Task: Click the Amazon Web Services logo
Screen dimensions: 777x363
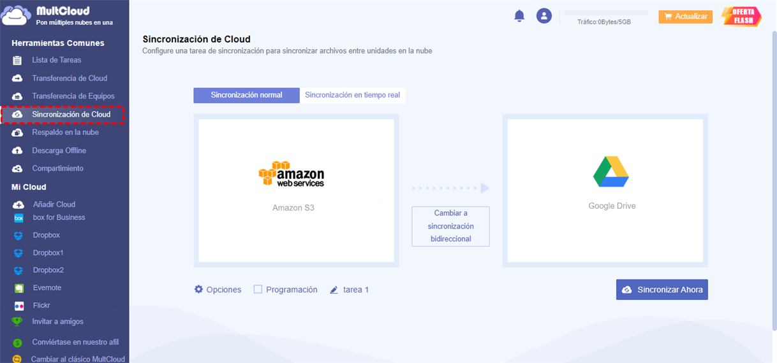Action: 292,174
